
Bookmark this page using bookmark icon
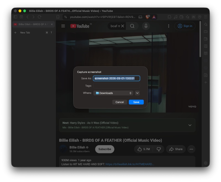click(58, 17)
